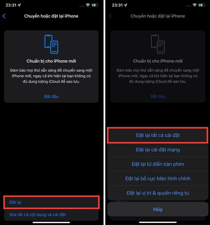Tap the battery icon in right status bar
210x225 pixels.
(x=201, y=5)
